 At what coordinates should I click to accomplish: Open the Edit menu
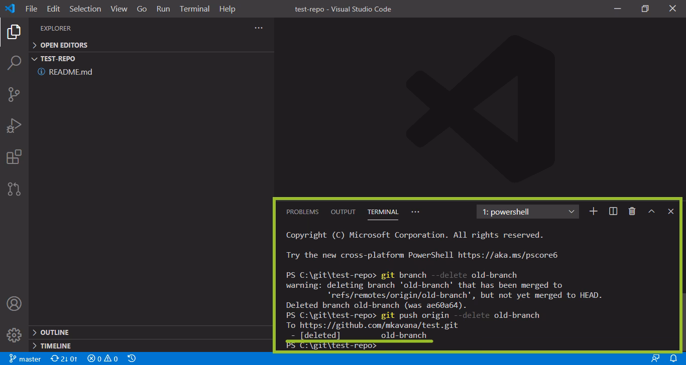[53, 9]
